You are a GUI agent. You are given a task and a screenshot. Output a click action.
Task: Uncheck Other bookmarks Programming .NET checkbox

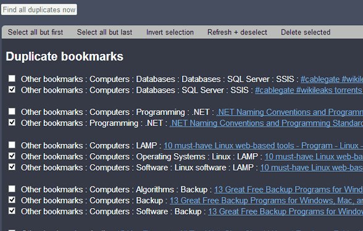[12, 122]
